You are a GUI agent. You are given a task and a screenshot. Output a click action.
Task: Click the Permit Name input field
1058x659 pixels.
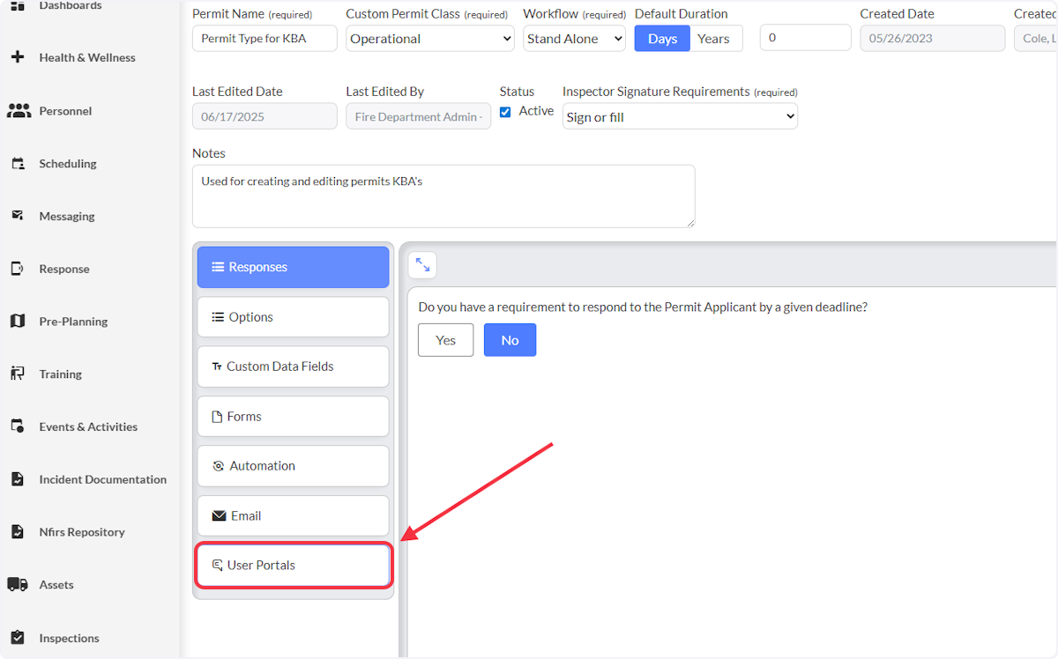[x=264, y=39]
